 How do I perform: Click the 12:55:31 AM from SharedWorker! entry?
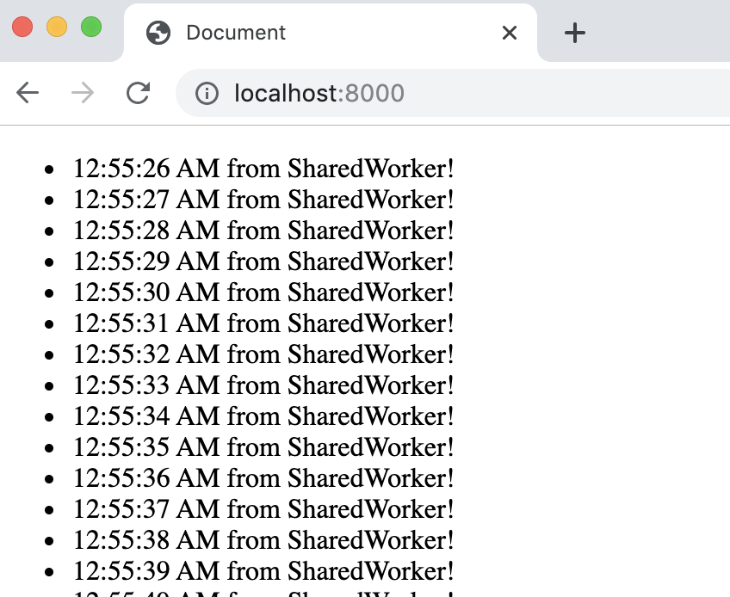tap(263, 323)
